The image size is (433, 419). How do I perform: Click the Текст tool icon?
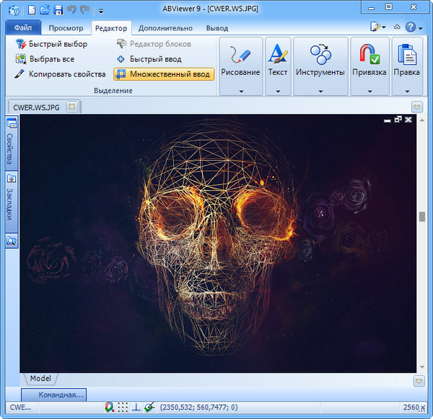pos(277,56)
